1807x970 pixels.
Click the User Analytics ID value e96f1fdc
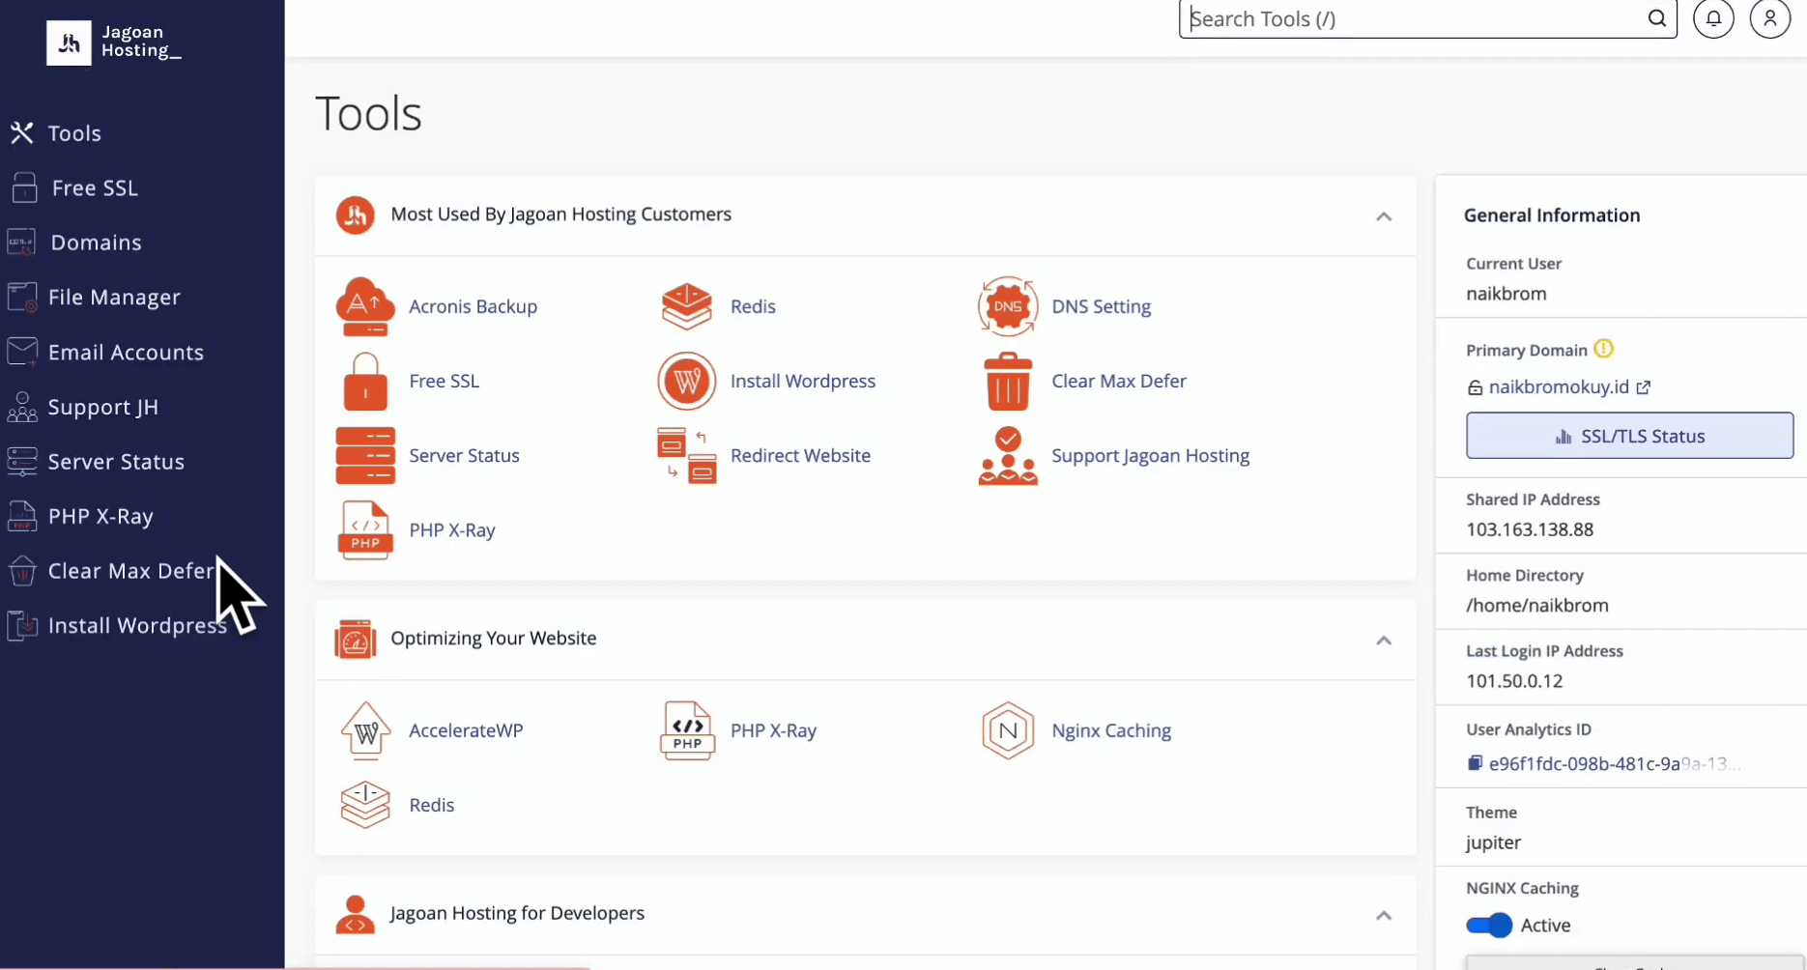[1614, 763]
